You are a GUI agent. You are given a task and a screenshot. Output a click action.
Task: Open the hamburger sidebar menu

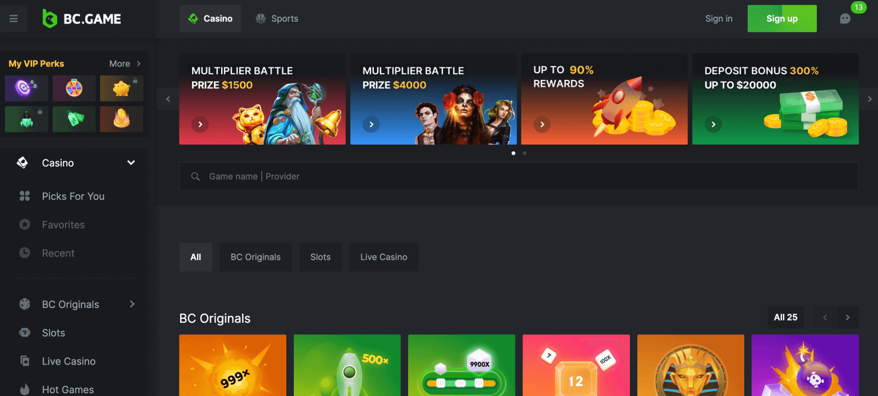14,19
